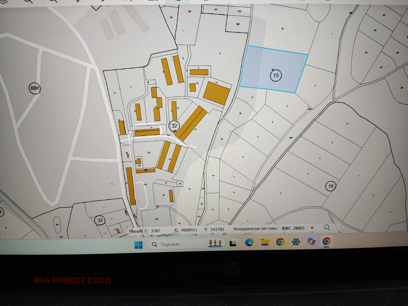Viewport: 408px width, 306px height.
Task: Open Task View from the taskbar
Action: coord(233,243)
